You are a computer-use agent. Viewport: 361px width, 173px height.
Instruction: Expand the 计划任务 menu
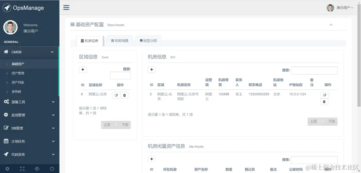click(x=29, y=141)
